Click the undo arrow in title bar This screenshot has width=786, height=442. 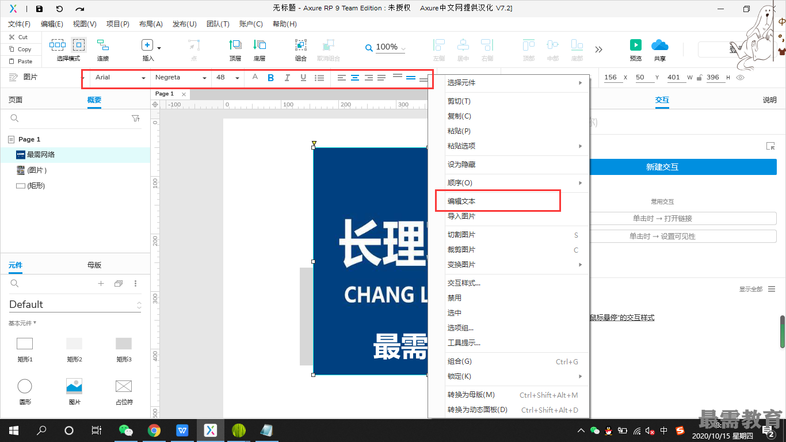coord(59,9)
